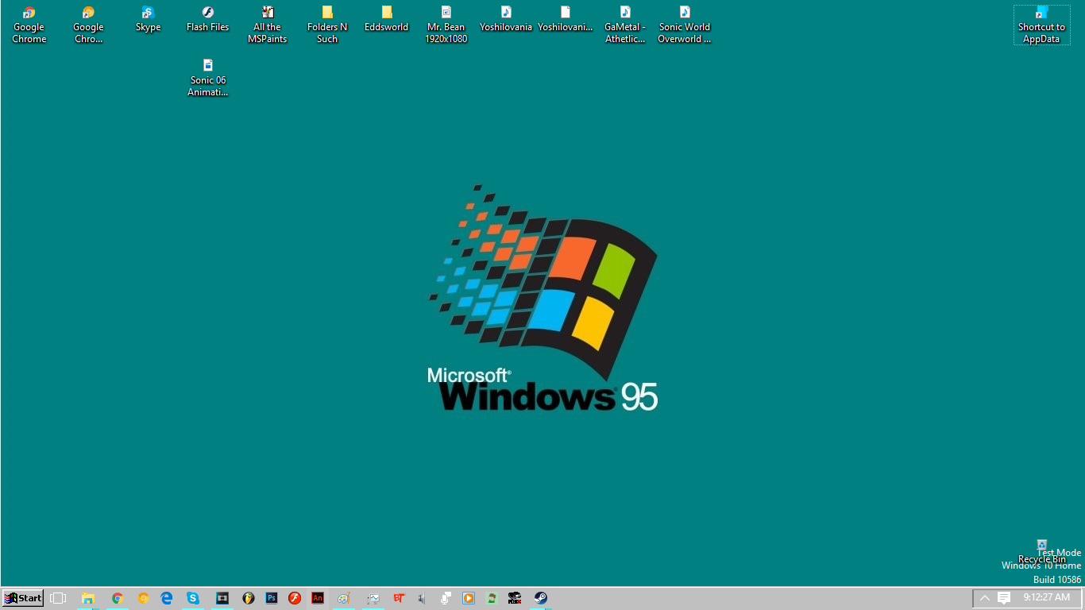
Task: Launch Chrome Canary from the taskbar
Action: point(143,598)
